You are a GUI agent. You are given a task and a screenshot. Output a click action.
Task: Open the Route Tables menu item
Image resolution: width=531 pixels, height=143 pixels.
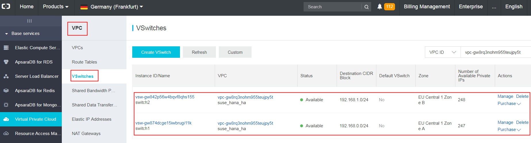(84, 62)
